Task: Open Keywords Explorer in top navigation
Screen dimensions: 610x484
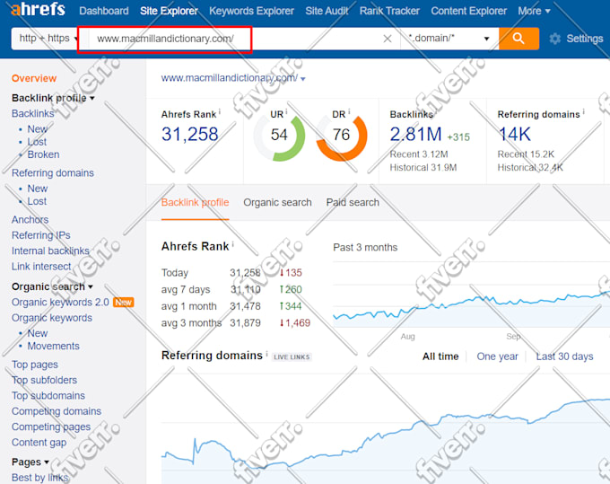Action: pos(251,11)
